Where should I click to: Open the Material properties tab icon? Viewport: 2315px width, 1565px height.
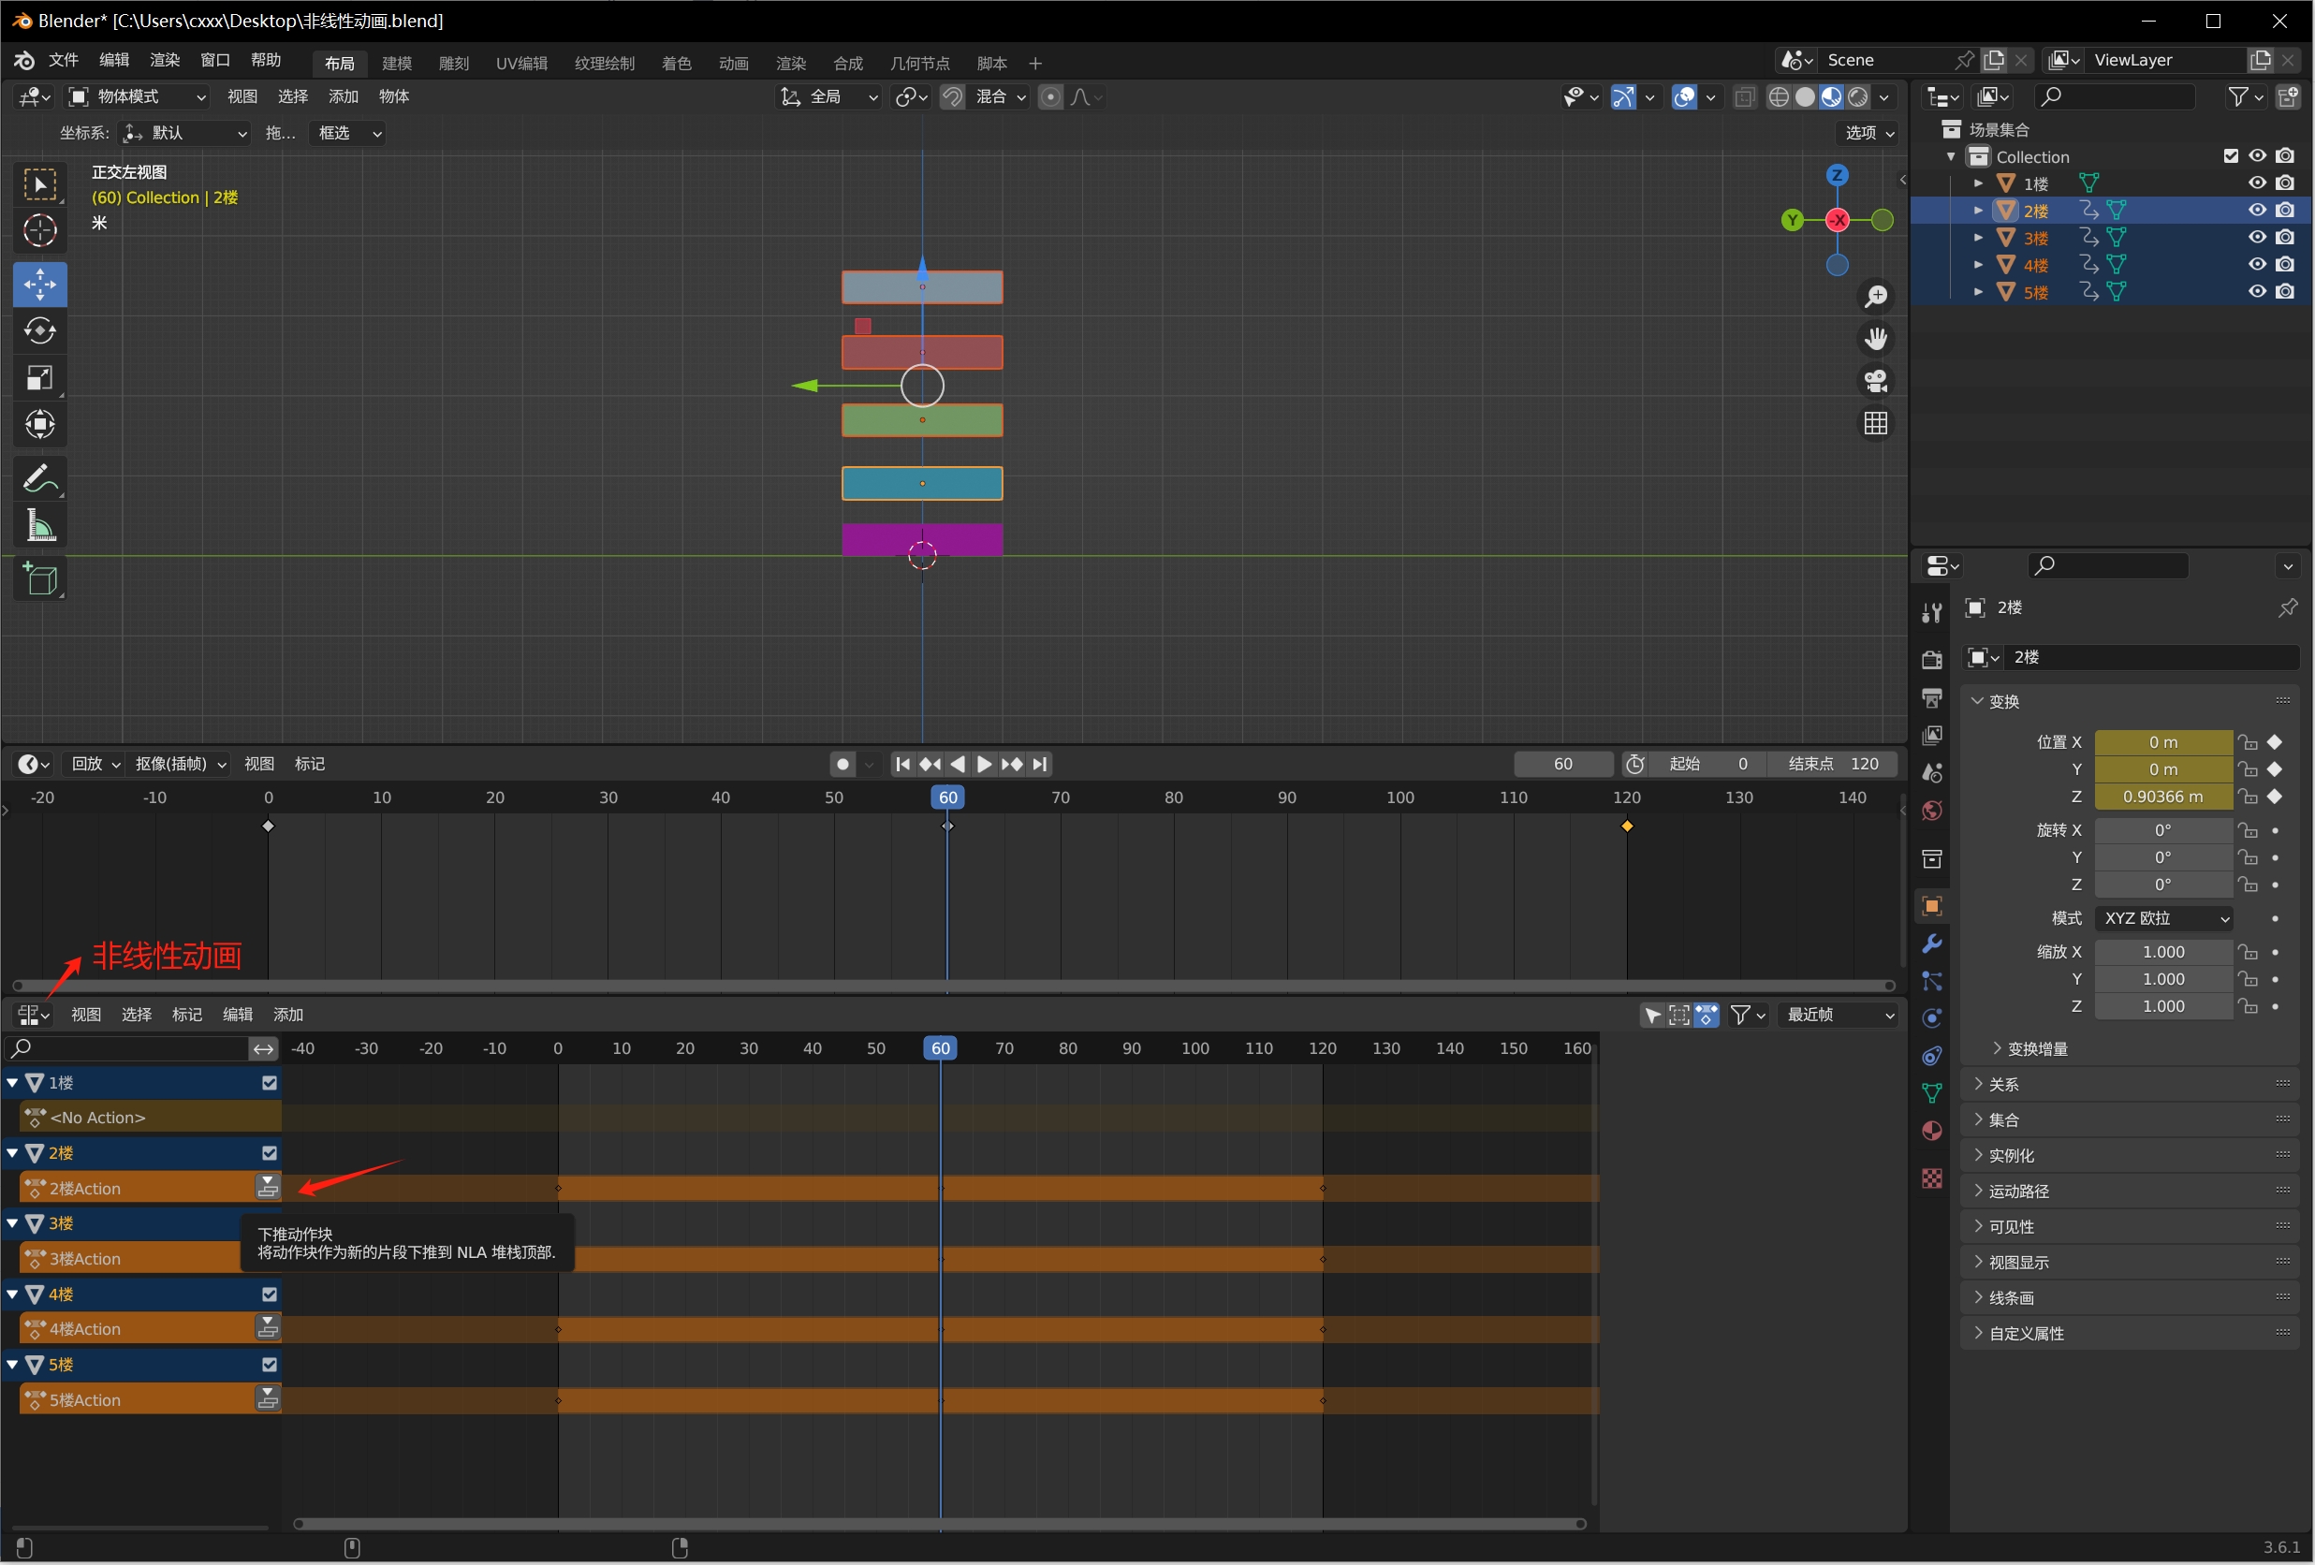[1931, 1130]
